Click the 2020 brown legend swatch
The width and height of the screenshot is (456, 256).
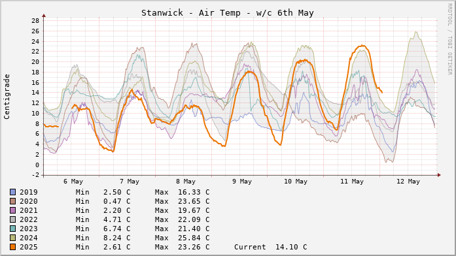tap(13, 201)
